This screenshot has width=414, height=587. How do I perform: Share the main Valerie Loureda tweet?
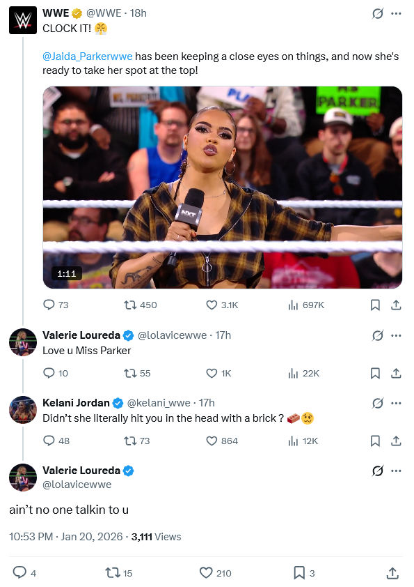(x=392, y=573)
